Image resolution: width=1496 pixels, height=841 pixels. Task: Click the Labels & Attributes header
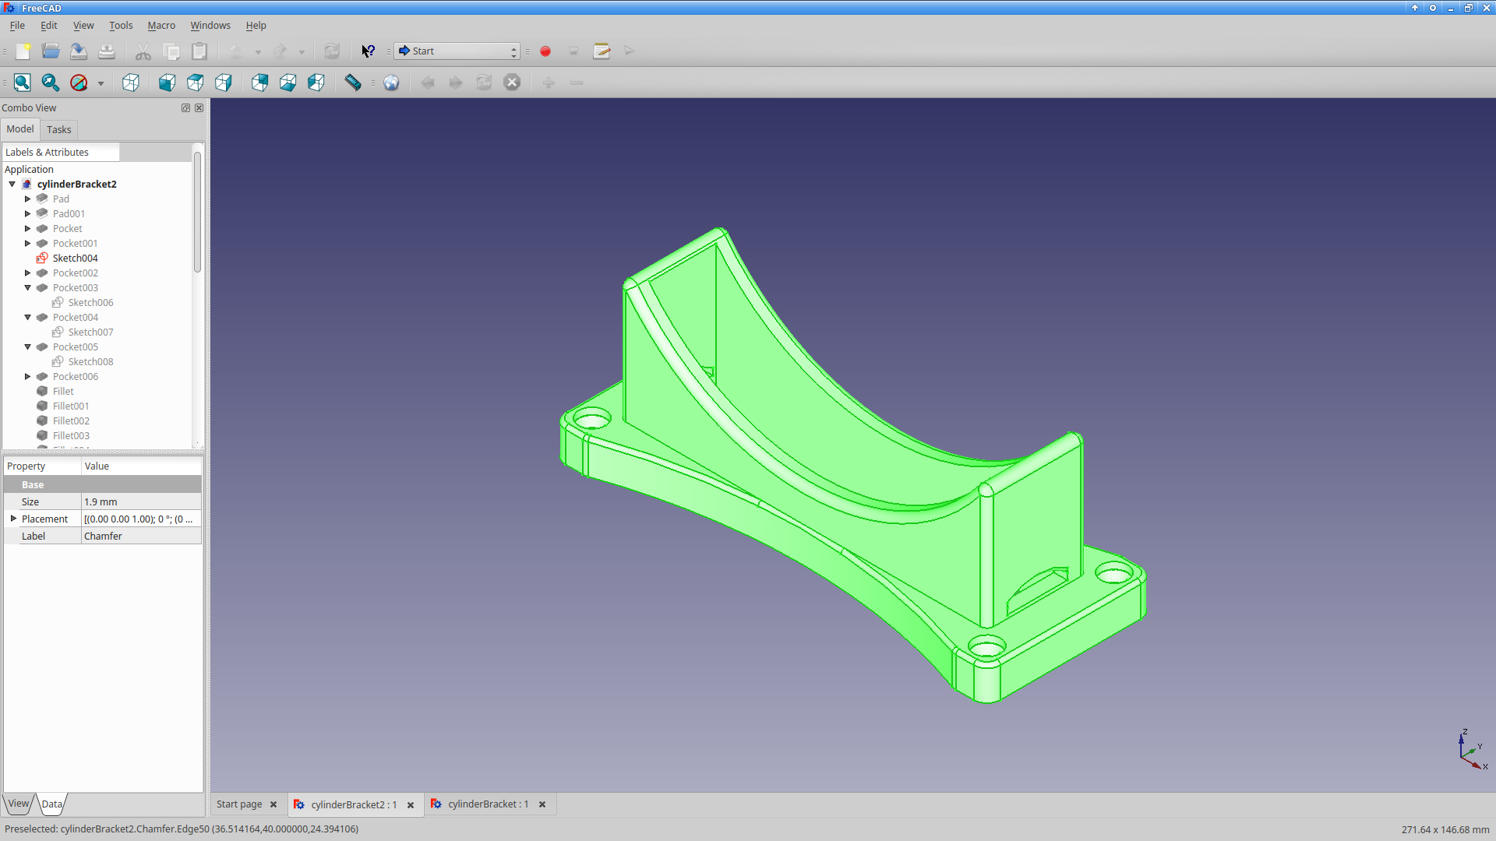click(62, 153)
